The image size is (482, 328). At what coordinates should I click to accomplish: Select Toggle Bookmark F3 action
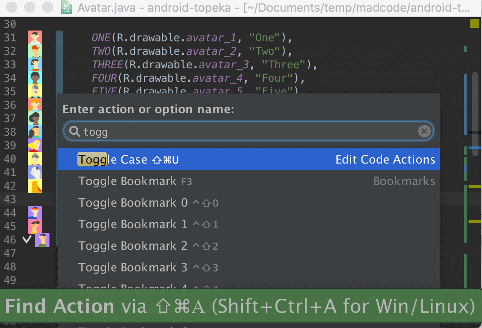point(248,181)
